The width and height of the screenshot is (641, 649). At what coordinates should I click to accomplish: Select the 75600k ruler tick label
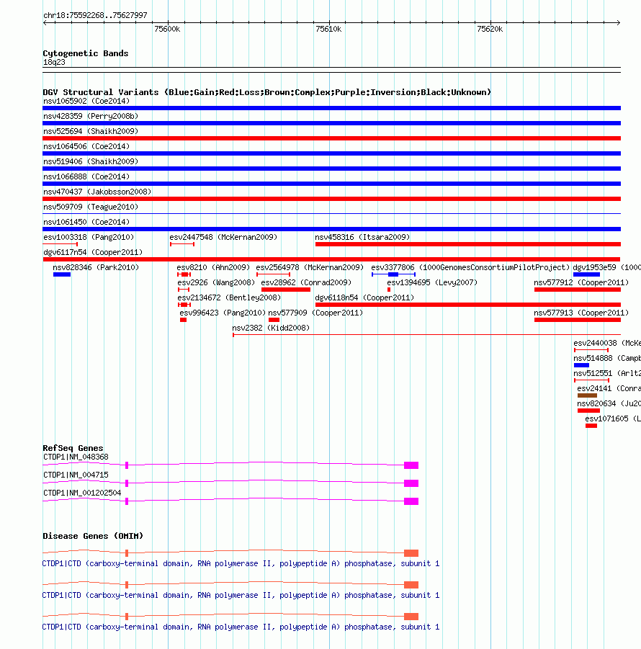coord(167,29)
